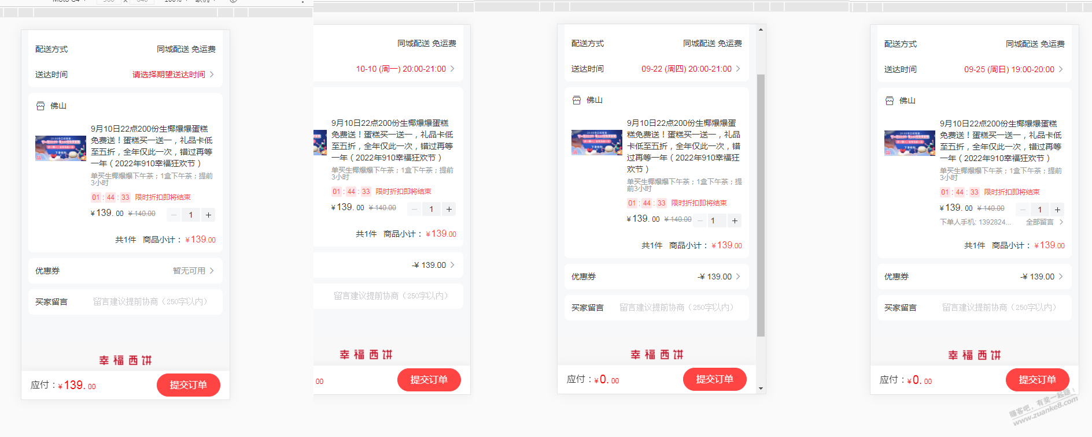
Task: Open product thumbnail in the 09-22 panel
Action: [597, 143]
